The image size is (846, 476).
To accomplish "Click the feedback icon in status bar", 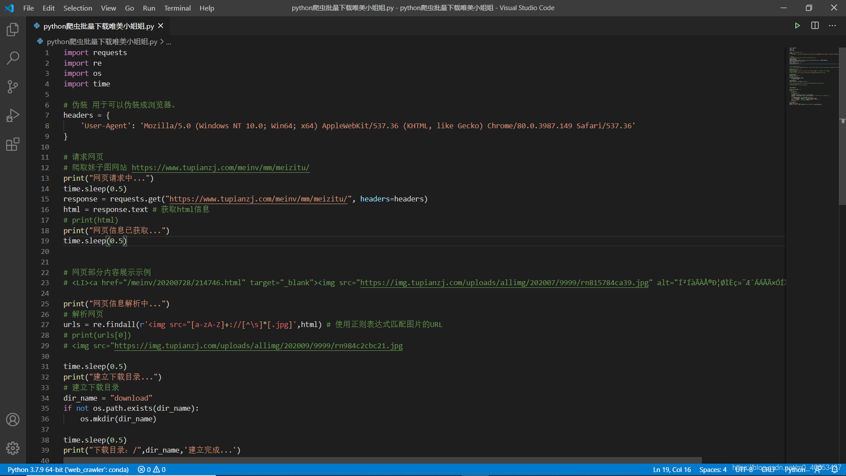I will tap(818, 469).
